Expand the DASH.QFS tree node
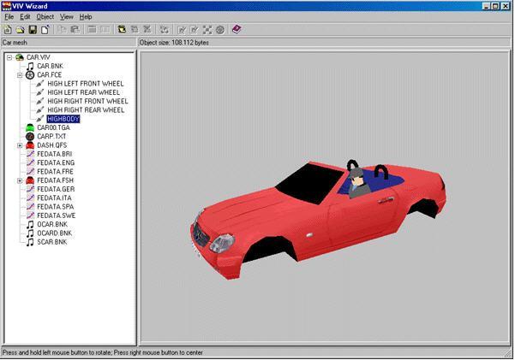 tap(20, 145)
